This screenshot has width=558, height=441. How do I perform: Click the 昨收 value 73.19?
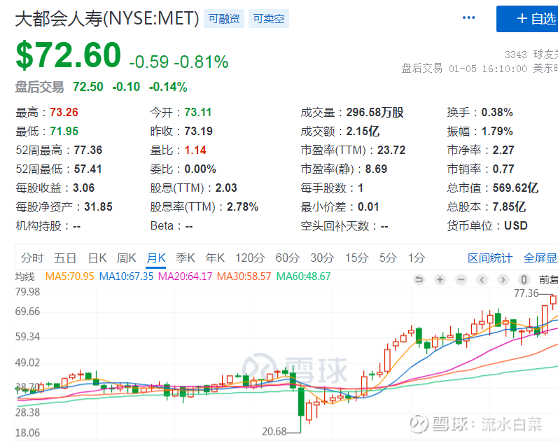[x=199, y=132]
